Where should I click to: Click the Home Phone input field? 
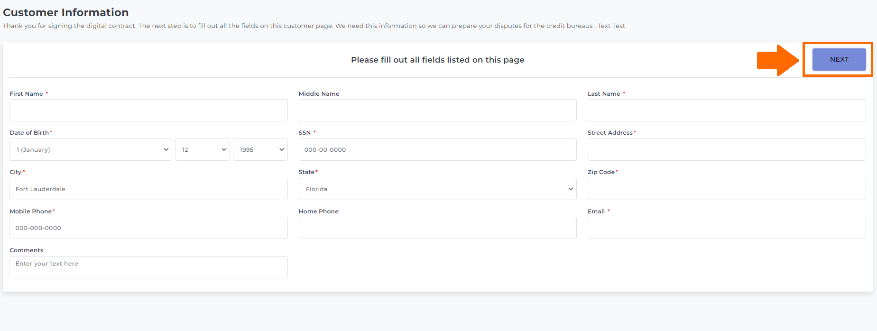(x=437, y=228)
